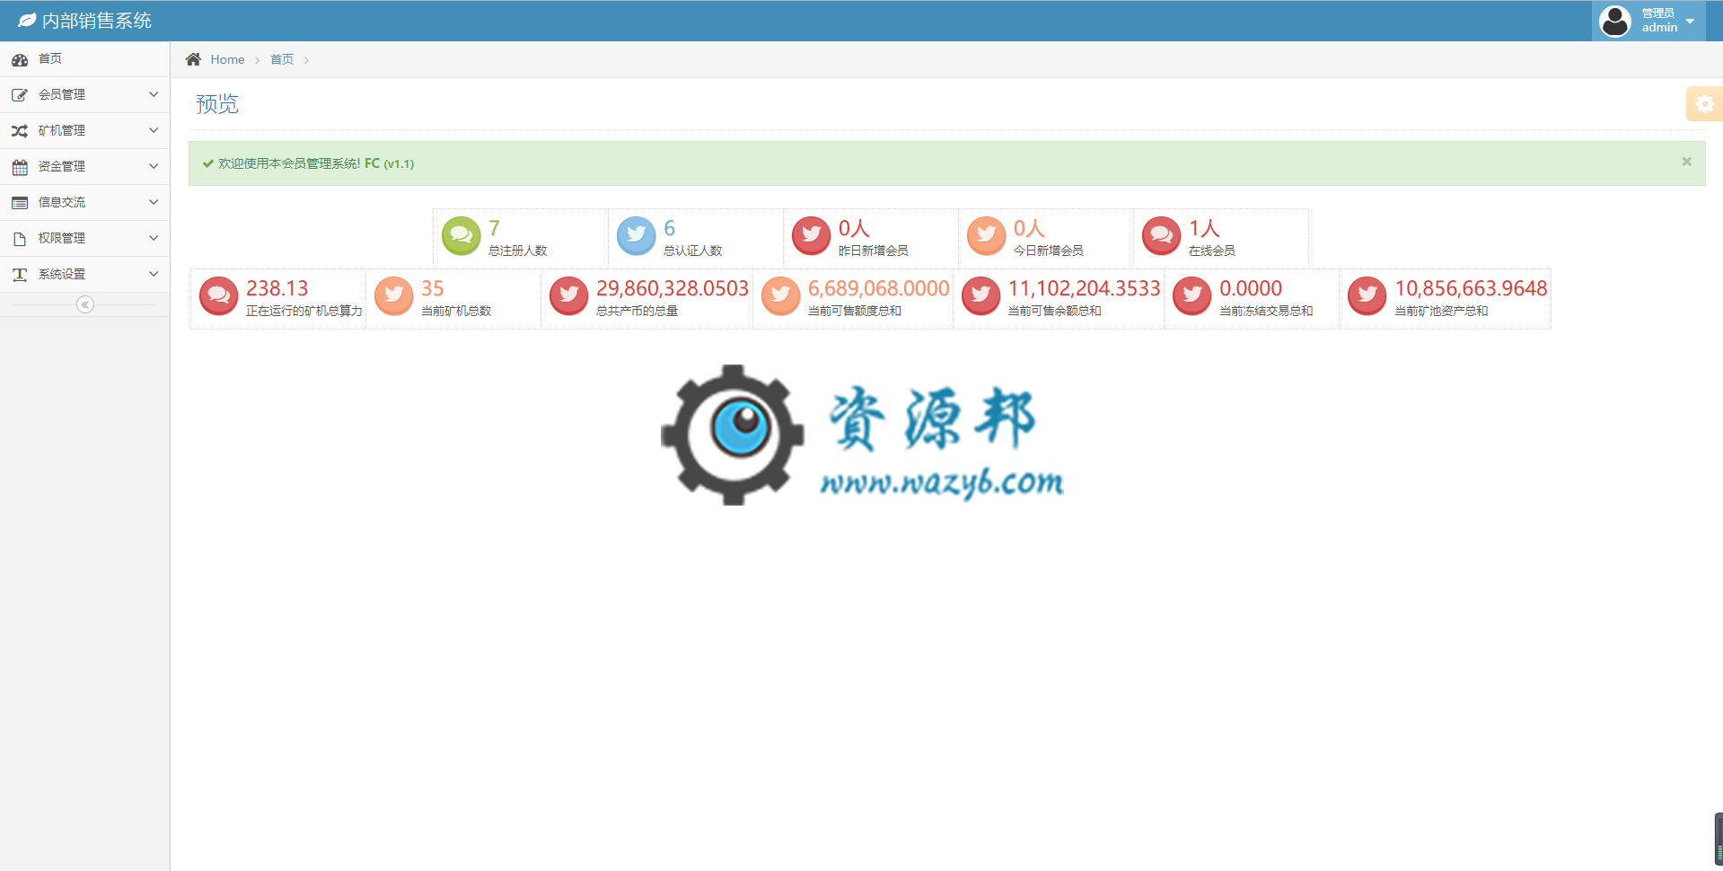1723x871 pixels.
Task: Open 首页 in the sidebar menu
Action: point(84,59)
